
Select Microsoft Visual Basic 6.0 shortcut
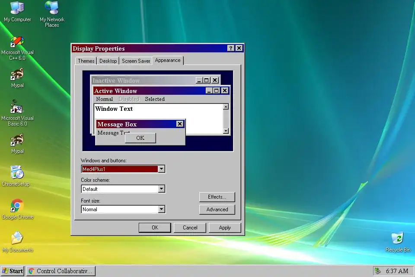17,113
